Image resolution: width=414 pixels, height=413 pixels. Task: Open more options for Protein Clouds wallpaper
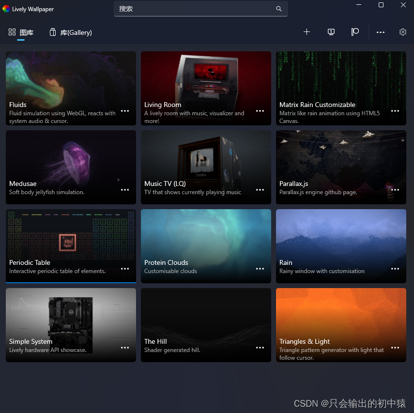click(260, 269)
